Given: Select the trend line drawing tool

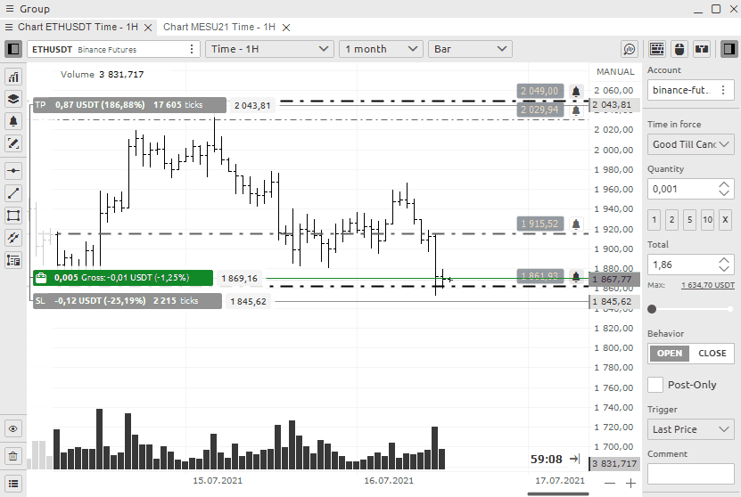Looking at the screenshot, I should 13,193.
